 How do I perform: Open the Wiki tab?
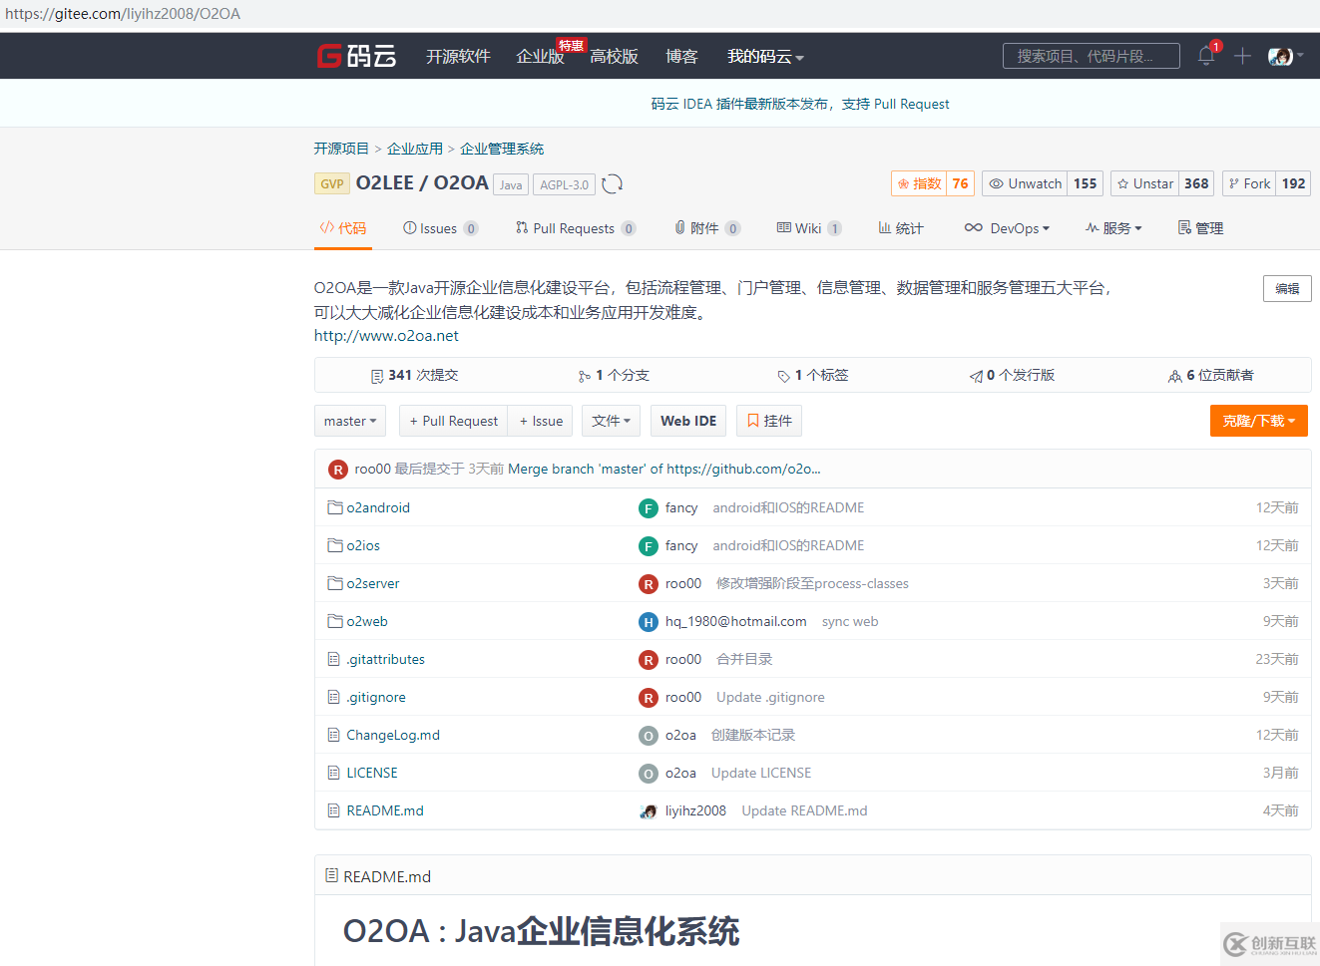click(809, 228)
